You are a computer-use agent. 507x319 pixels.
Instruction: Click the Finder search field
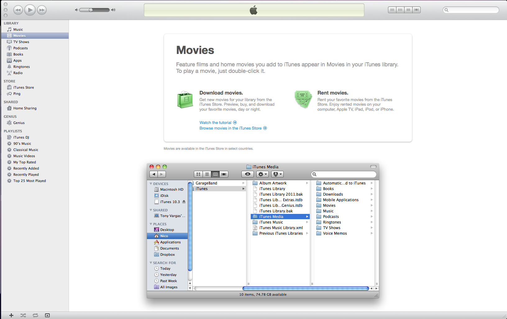(x=344, y=174)
